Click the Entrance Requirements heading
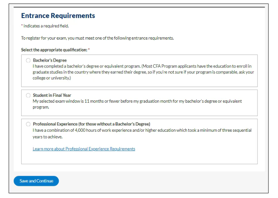The height and width of the screenshot is (198, 278). (58, 16)
